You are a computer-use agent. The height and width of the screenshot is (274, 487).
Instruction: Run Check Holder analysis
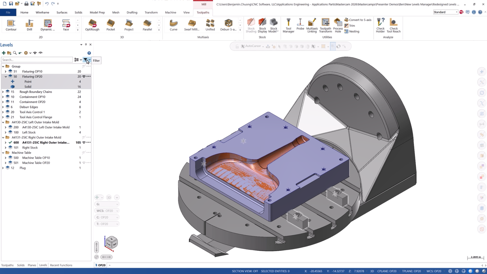coord(380,25)
